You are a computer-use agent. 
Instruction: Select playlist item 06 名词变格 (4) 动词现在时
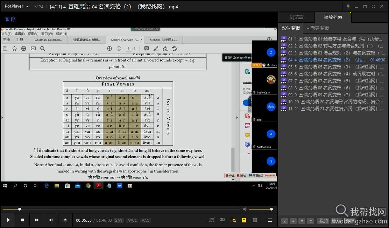click(x=333, y=74)
